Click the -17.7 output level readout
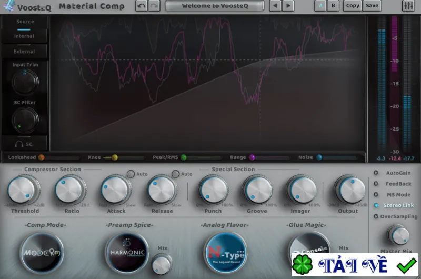The height and width of the screenshot is (279, 421). click(x=409, y=158)
